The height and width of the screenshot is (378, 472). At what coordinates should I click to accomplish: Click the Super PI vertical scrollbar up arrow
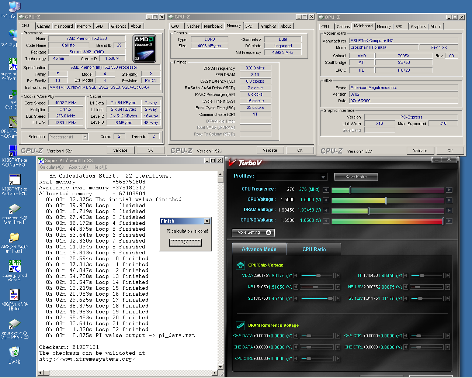(220, 175)
